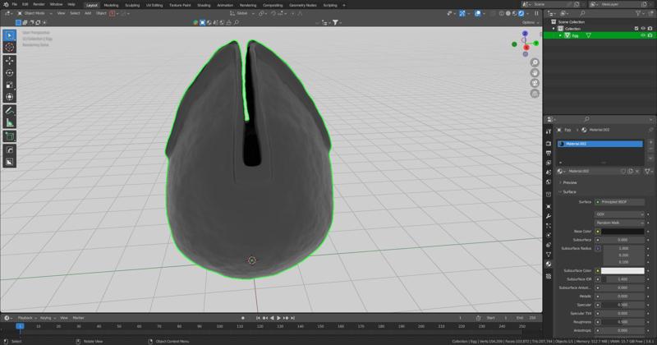Open the Render menu
657x345 pixels.
pyautogui.click(x=39, y=5)
